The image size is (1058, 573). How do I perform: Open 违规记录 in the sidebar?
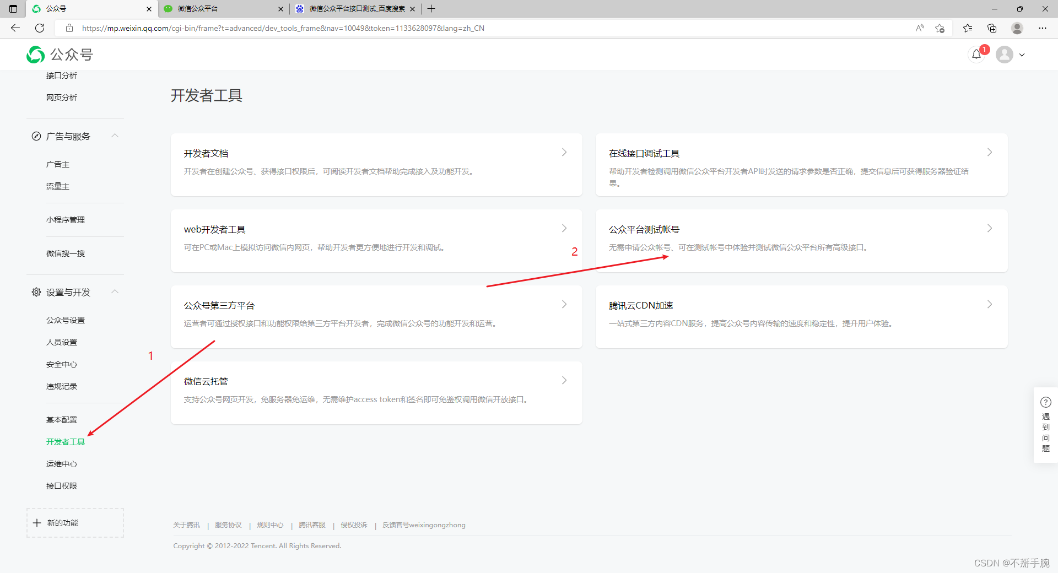[62, 386]
